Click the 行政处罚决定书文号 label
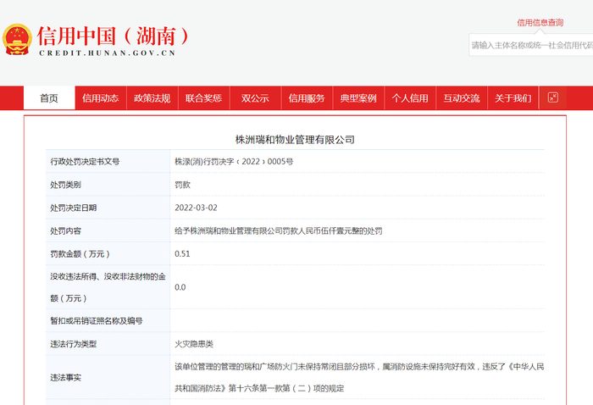This screenshot has height=405, width=593. tap(85, 162)
